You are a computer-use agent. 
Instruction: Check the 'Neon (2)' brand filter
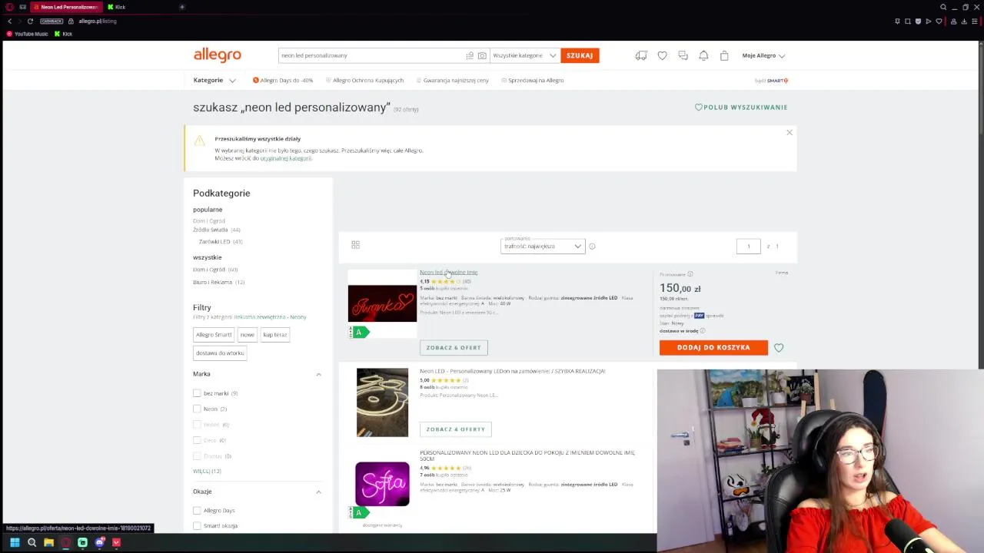(197, 409)
